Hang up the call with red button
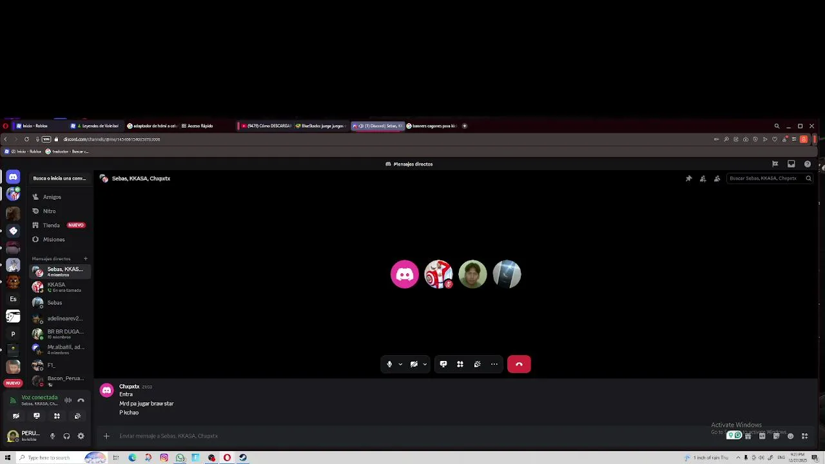 [x=519, y=364]
